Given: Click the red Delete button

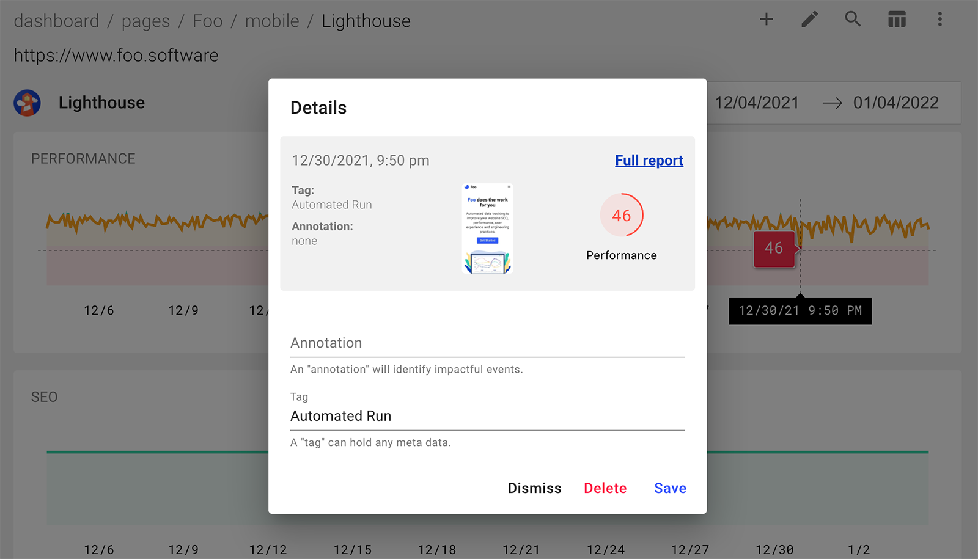Looking at the screenshot, I should pos(605,488).
